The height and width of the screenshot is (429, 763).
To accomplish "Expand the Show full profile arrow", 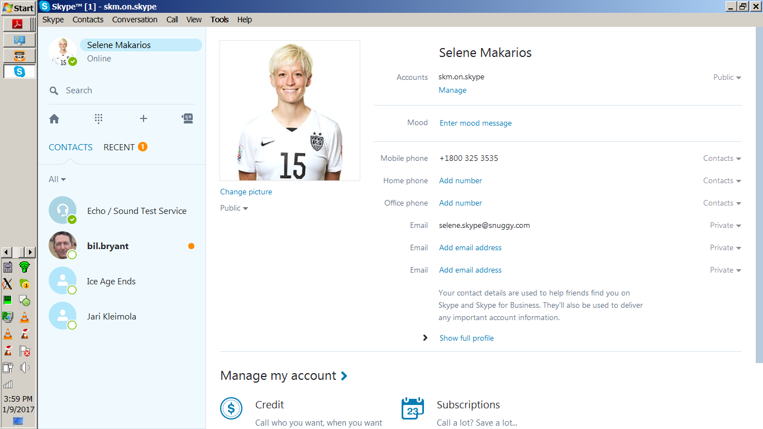I will [425, 338].
